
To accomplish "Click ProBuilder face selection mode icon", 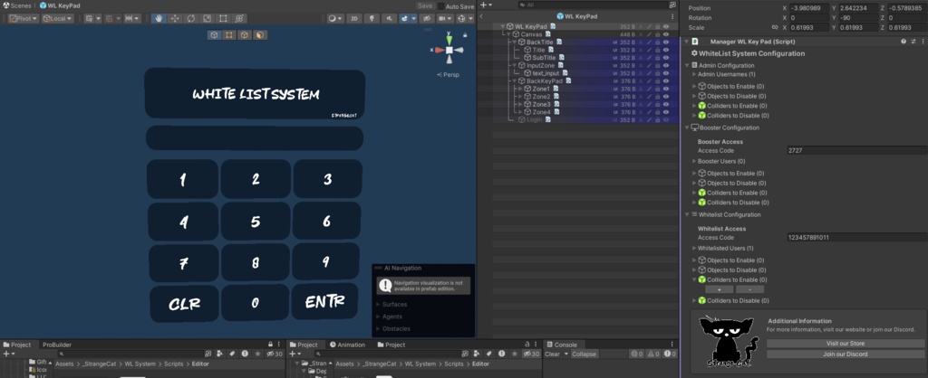I will (259, 35).
